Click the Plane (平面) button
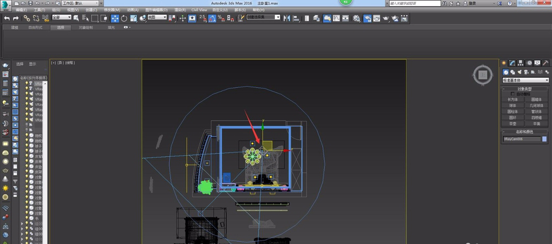This screenshot has width=552, height=244. pyautogui.click(x=537, y=124)
